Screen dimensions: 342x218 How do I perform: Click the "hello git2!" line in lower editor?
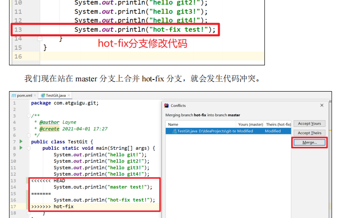101,161
